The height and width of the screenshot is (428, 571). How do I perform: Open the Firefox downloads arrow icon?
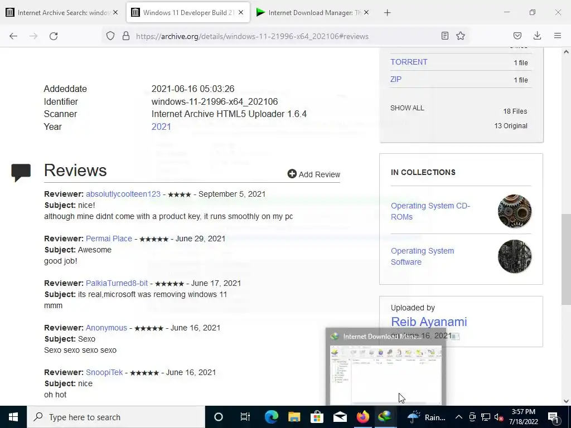tap(537, 36)
